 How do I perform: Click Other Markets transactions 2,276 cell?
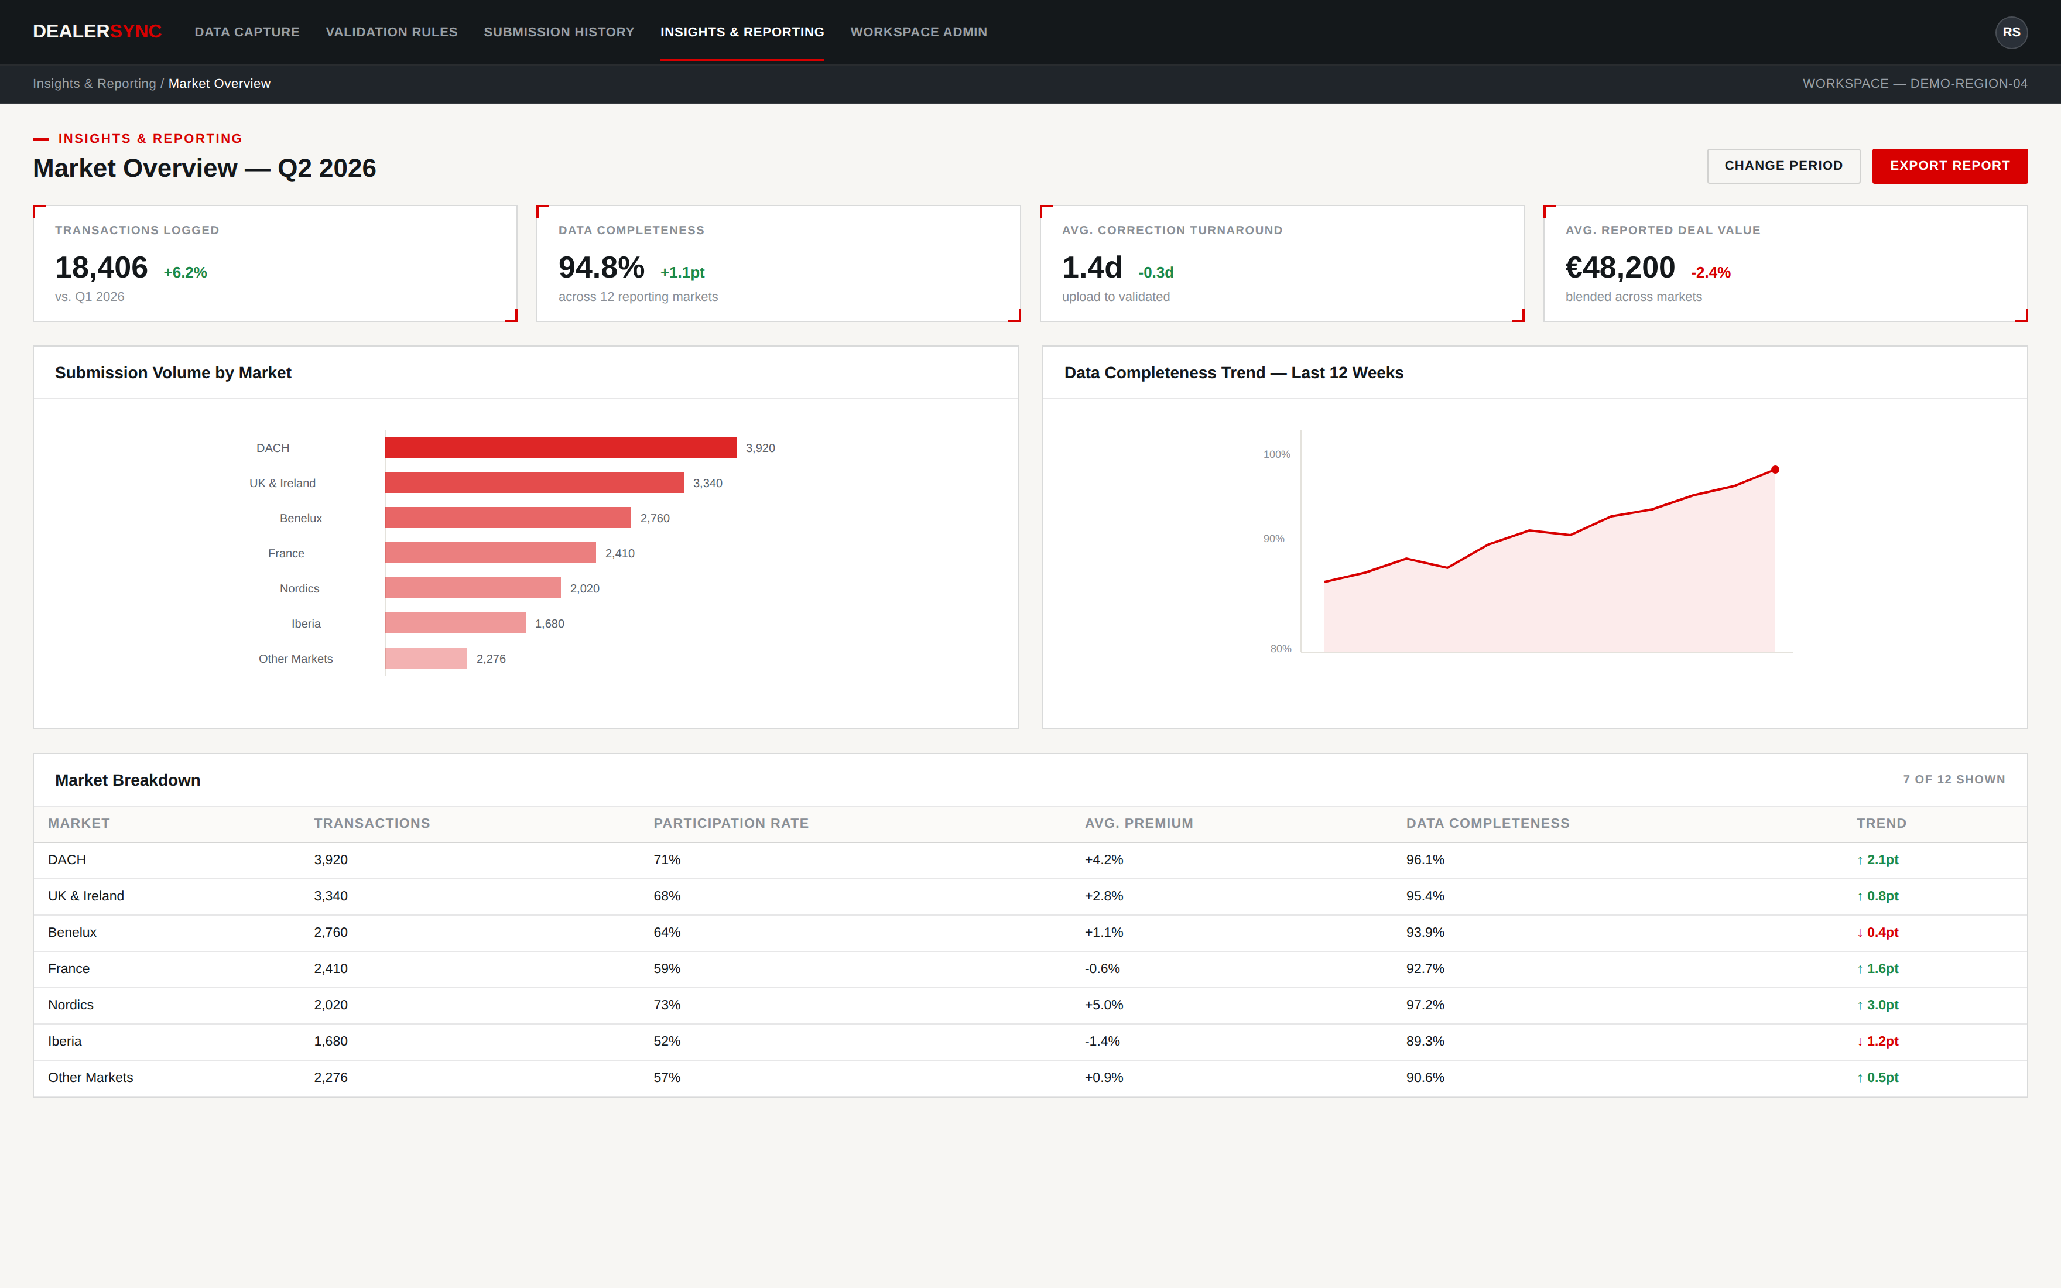coord(330,1078)
